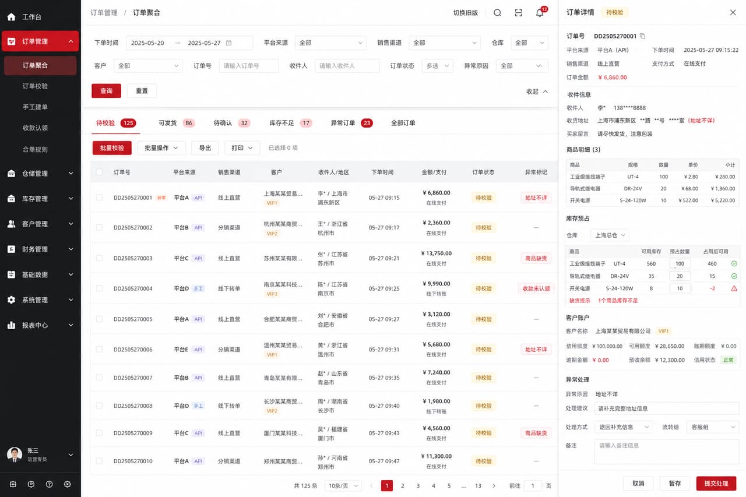Switch to 异常订单 tab
Screen dimensions: 746x497
coord(351,123)
